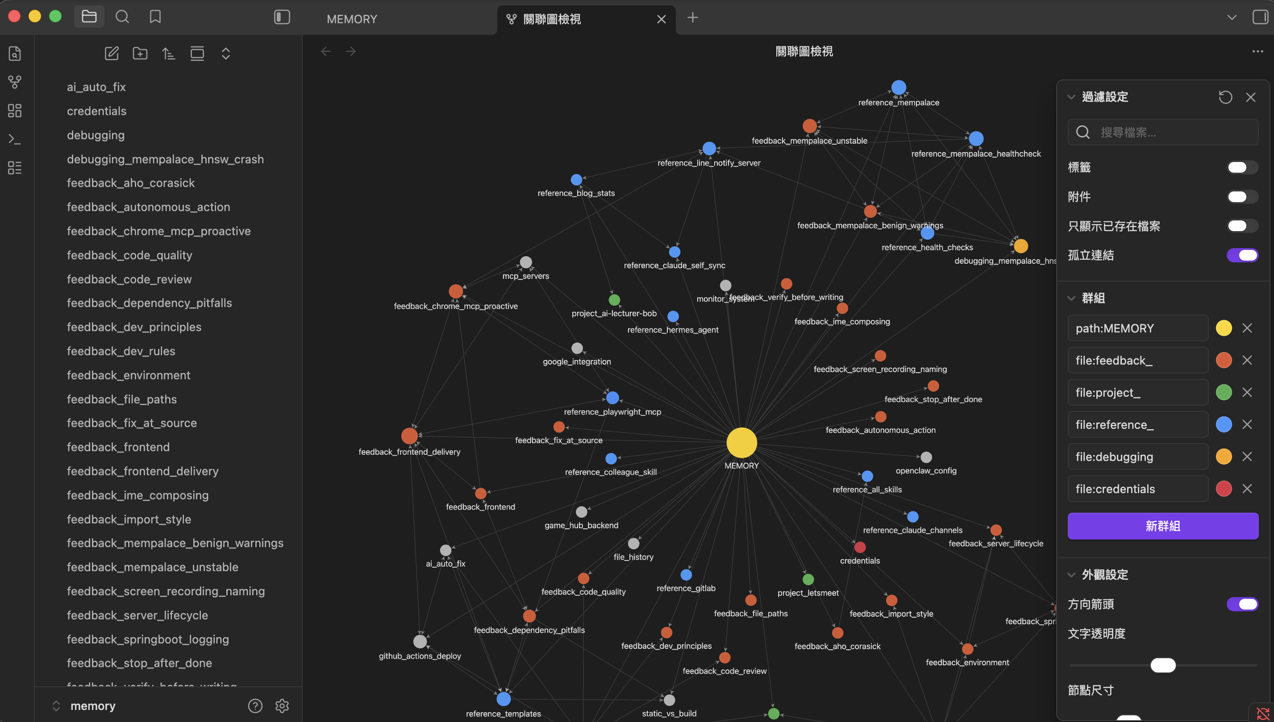Remove the file:credentials group
1274x722 pixels.
[x=1247, y=489]
